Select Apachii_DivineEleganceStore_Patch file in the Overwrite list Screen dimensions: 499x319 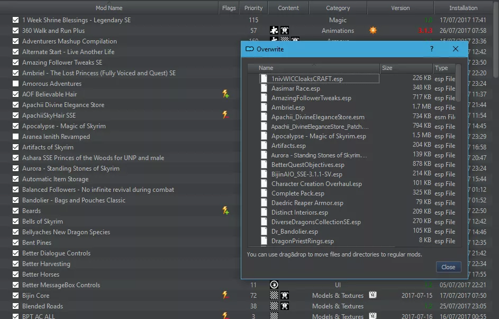coord(320,127)
